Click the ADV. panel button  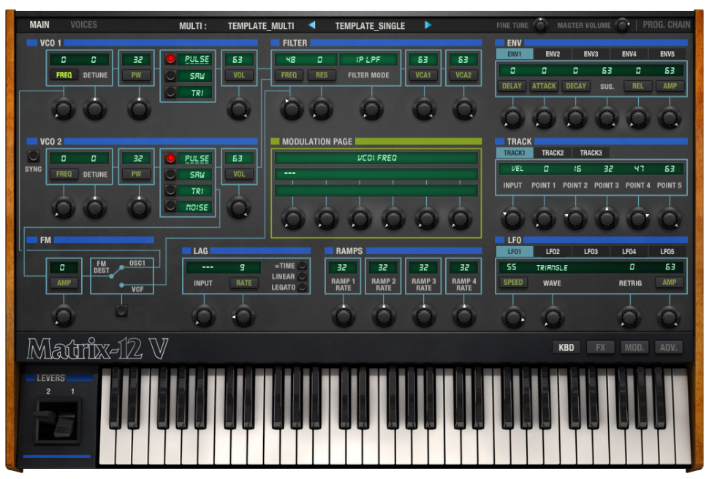[668, 348]
